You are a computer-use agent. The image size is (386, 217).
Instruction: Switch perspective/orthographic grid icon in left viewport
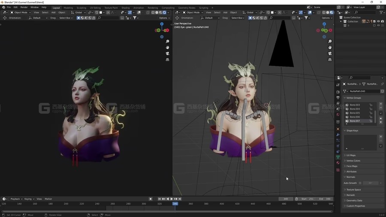point(167,60)
